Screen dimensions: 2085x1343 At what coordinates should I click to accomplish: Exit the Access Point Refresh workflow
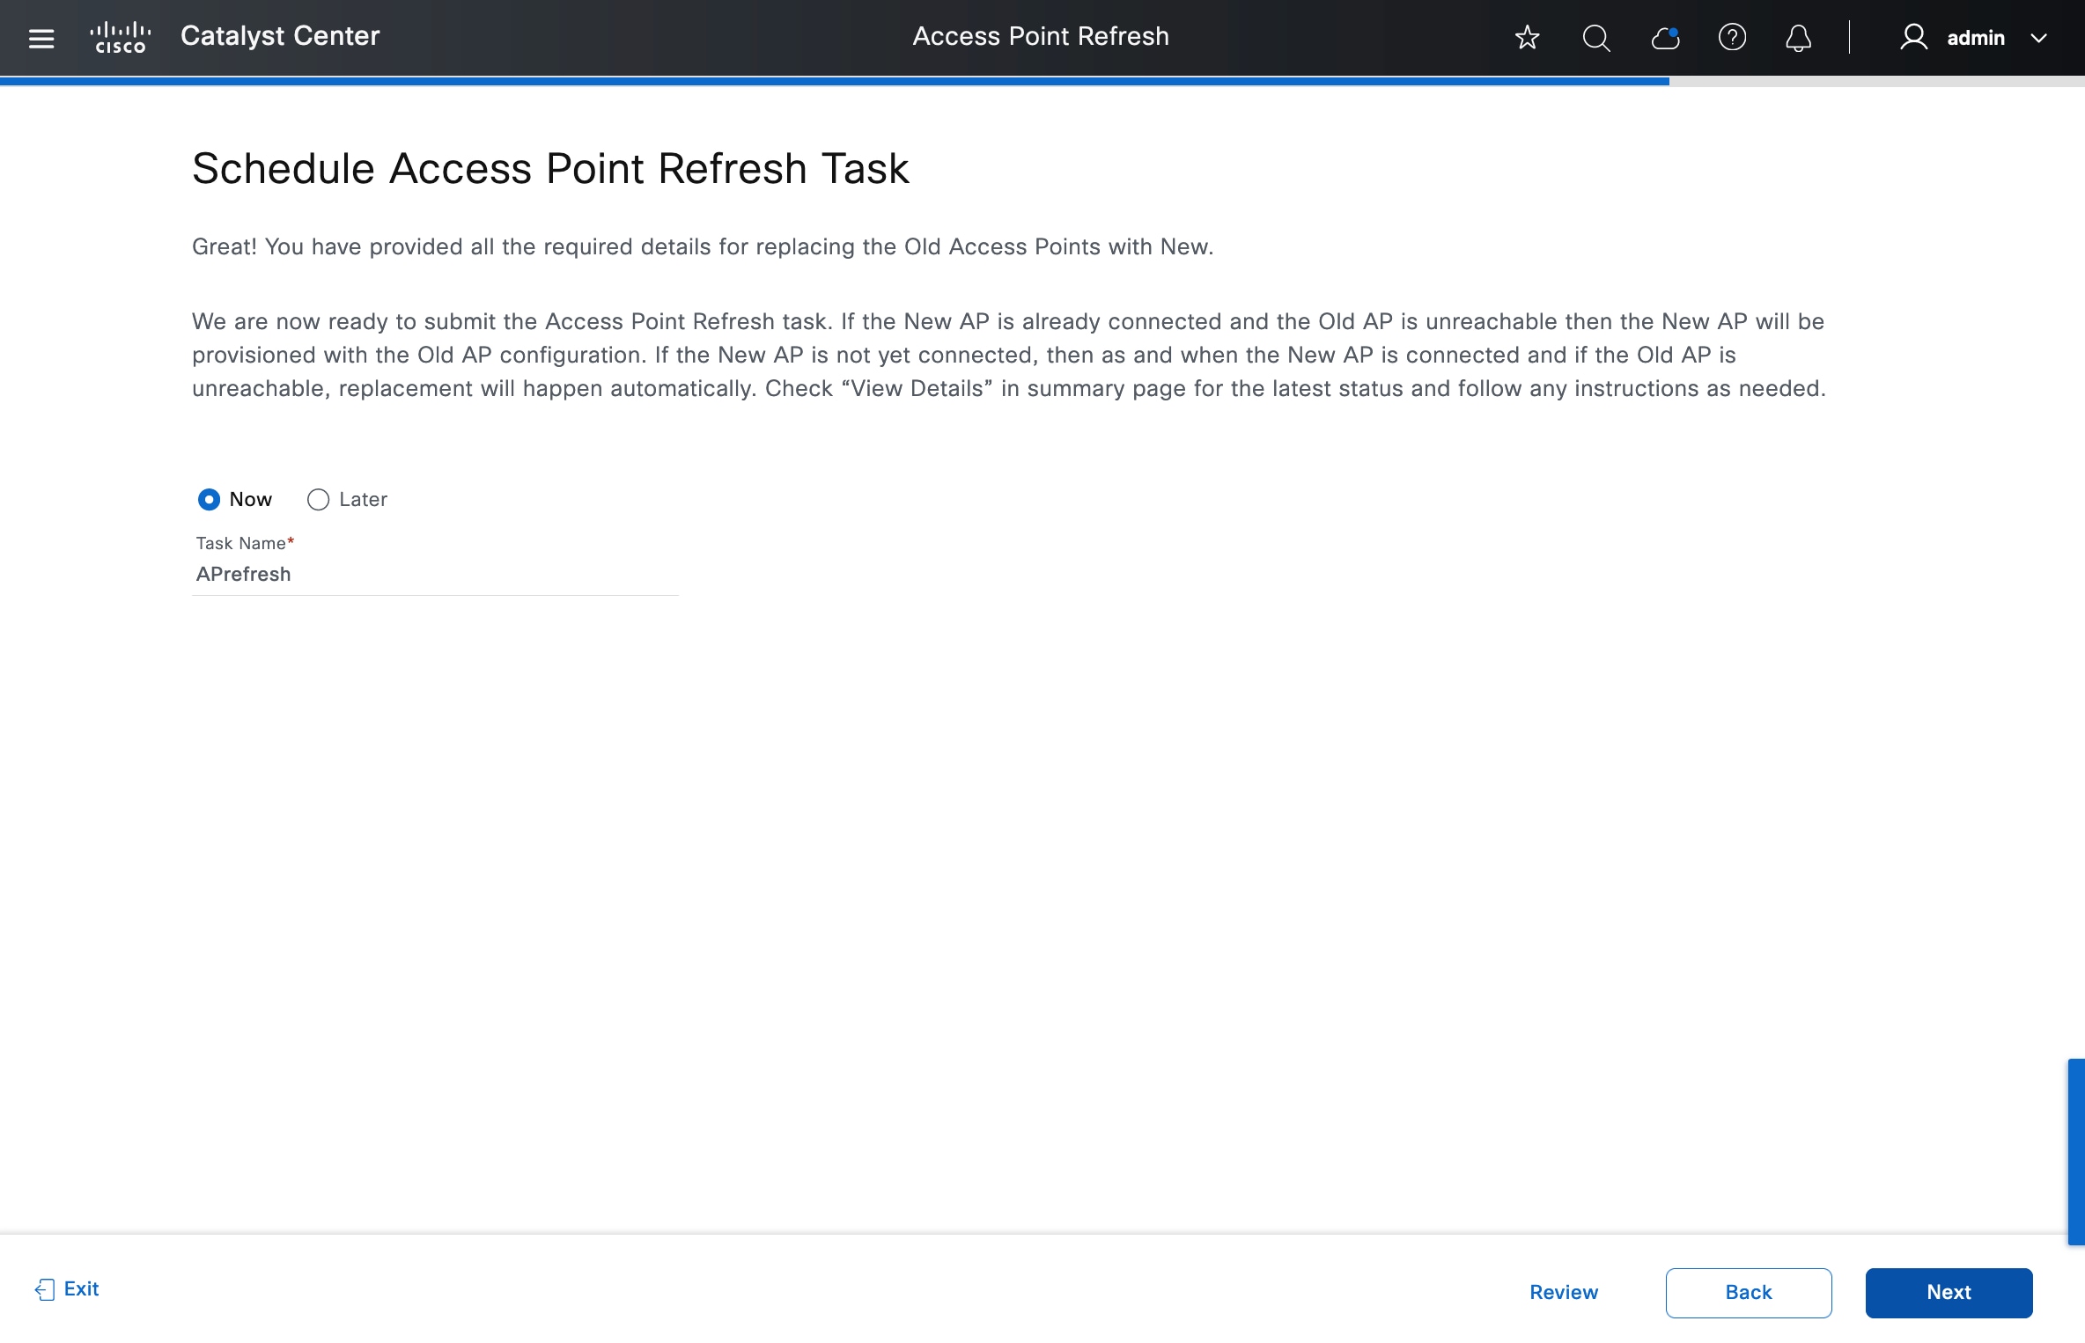pos(68,1289)
